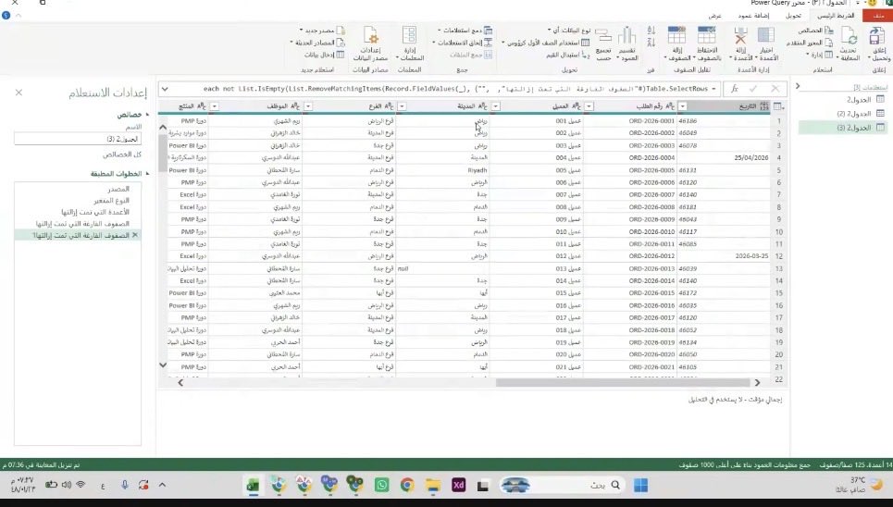Collapse the Queries pane with arrow
Viewport: 893px width, 507px height.
[798, 86]
